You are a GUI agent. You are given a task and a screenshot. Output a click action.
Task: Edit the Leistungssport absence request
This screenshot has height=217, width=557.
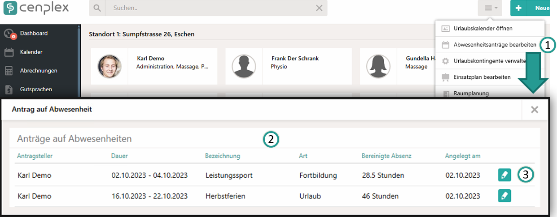pyautogui.click(x=504, y=175)
